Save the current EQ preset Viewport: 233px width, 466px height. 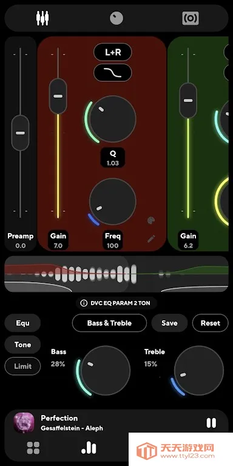coord(169,323)
